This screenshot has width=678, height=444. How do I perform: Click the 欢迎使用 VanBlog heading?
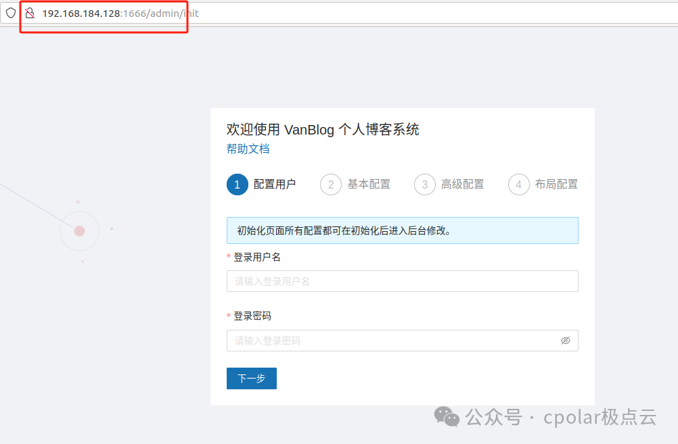point(323,130)
